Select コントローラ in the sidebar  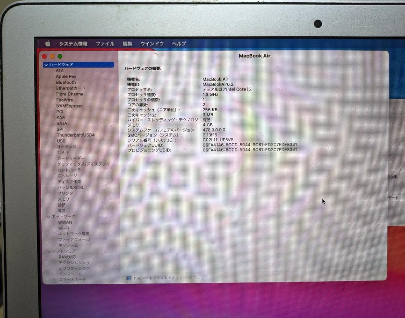pyautogui.click(x=69, y=170)
